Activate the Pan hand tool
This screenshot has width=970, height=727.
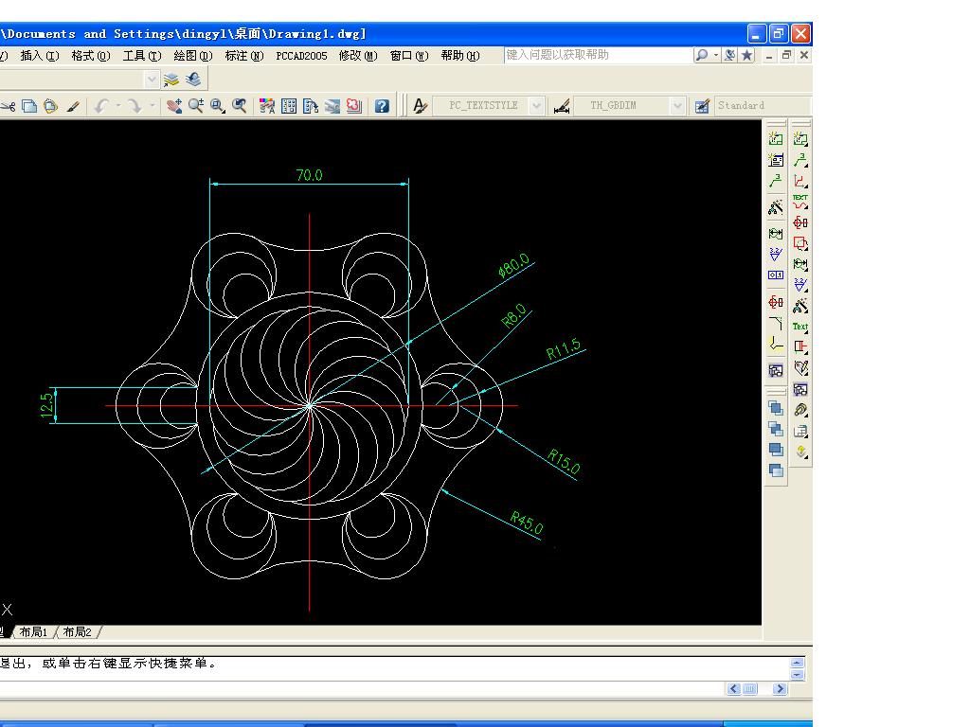pos(174,106)
